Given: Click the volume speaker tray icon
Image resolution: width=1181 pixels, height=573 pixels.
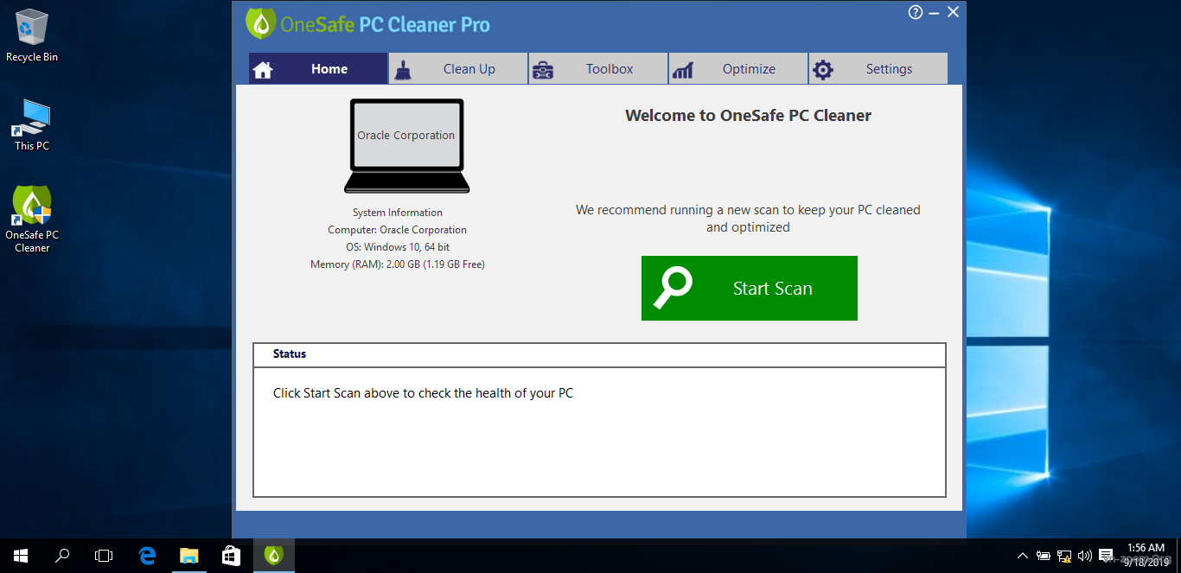Looking at the screenshot, I should 1085,556.
